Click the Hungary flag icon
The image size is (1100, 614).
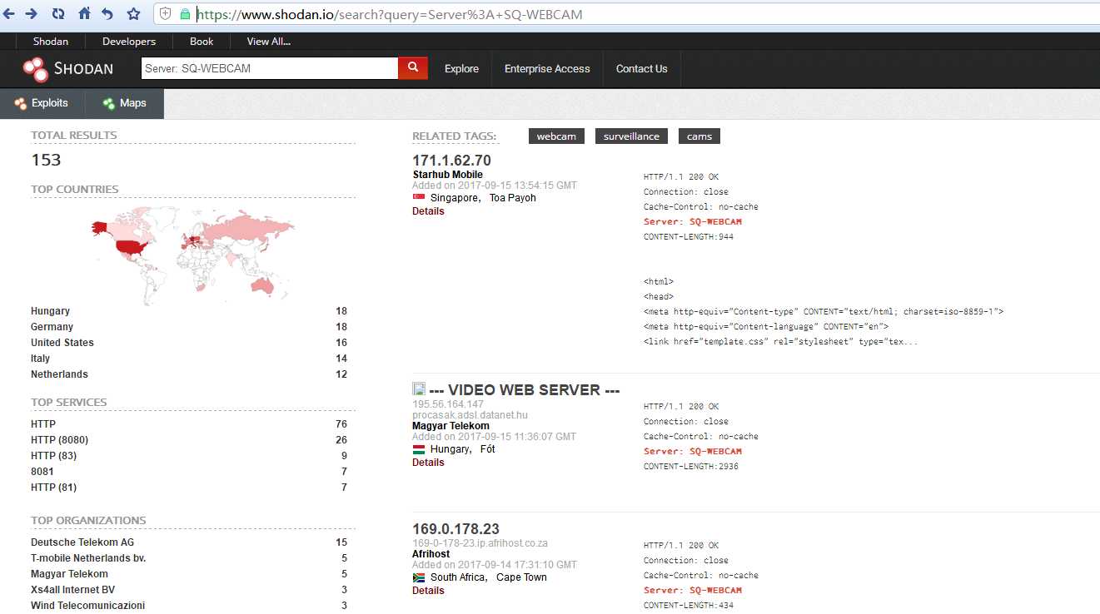click(419, 449)
